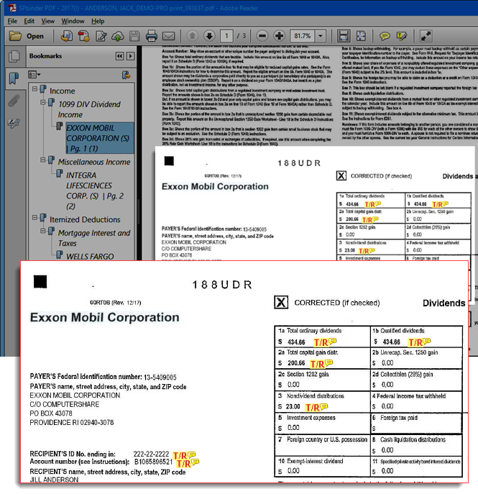Open the Window menu

click(x=73, y=21)
